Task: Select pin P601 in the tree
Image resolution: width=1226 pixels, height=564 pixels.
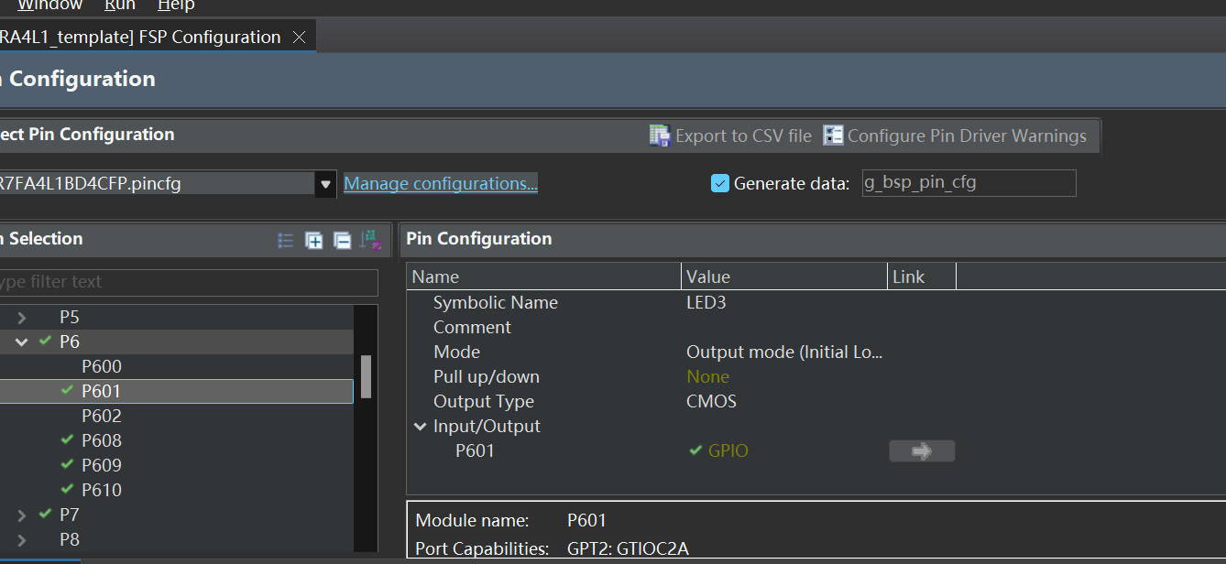Action: 102,391
